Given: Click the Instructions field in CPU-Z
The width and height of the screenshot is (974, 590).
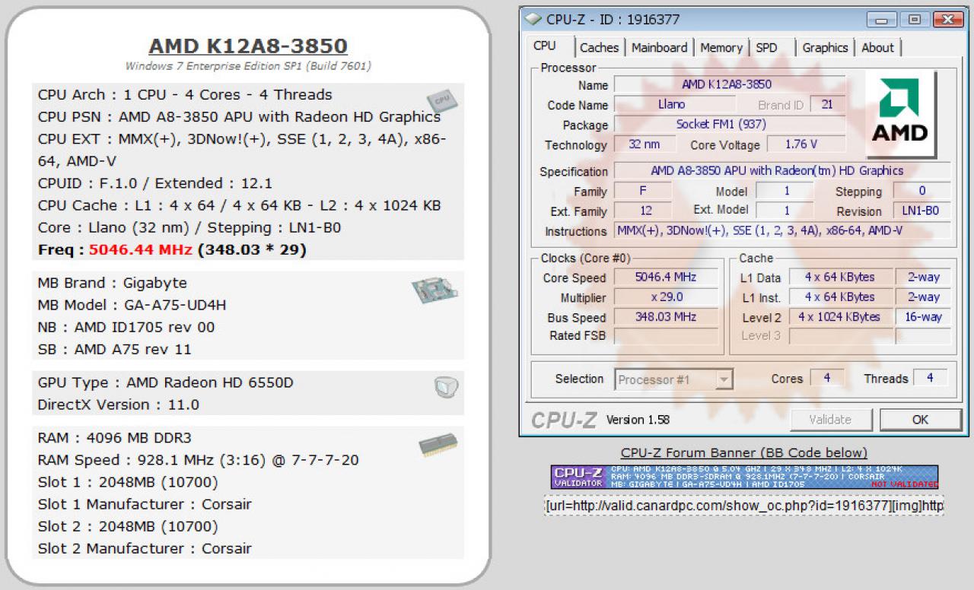Looking at the screenshot, I should click(x=782, y=230).
